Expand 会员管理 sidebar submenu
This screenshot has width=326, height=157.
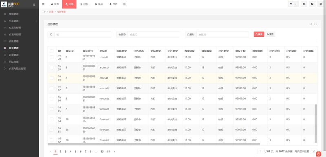(x=20, y=21)
